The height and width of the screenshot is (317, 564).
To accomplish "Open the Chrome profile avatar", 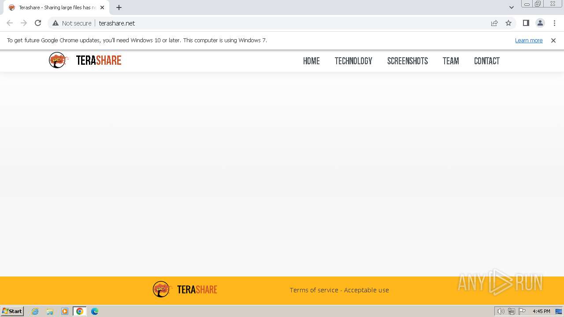I will (540, 23).
